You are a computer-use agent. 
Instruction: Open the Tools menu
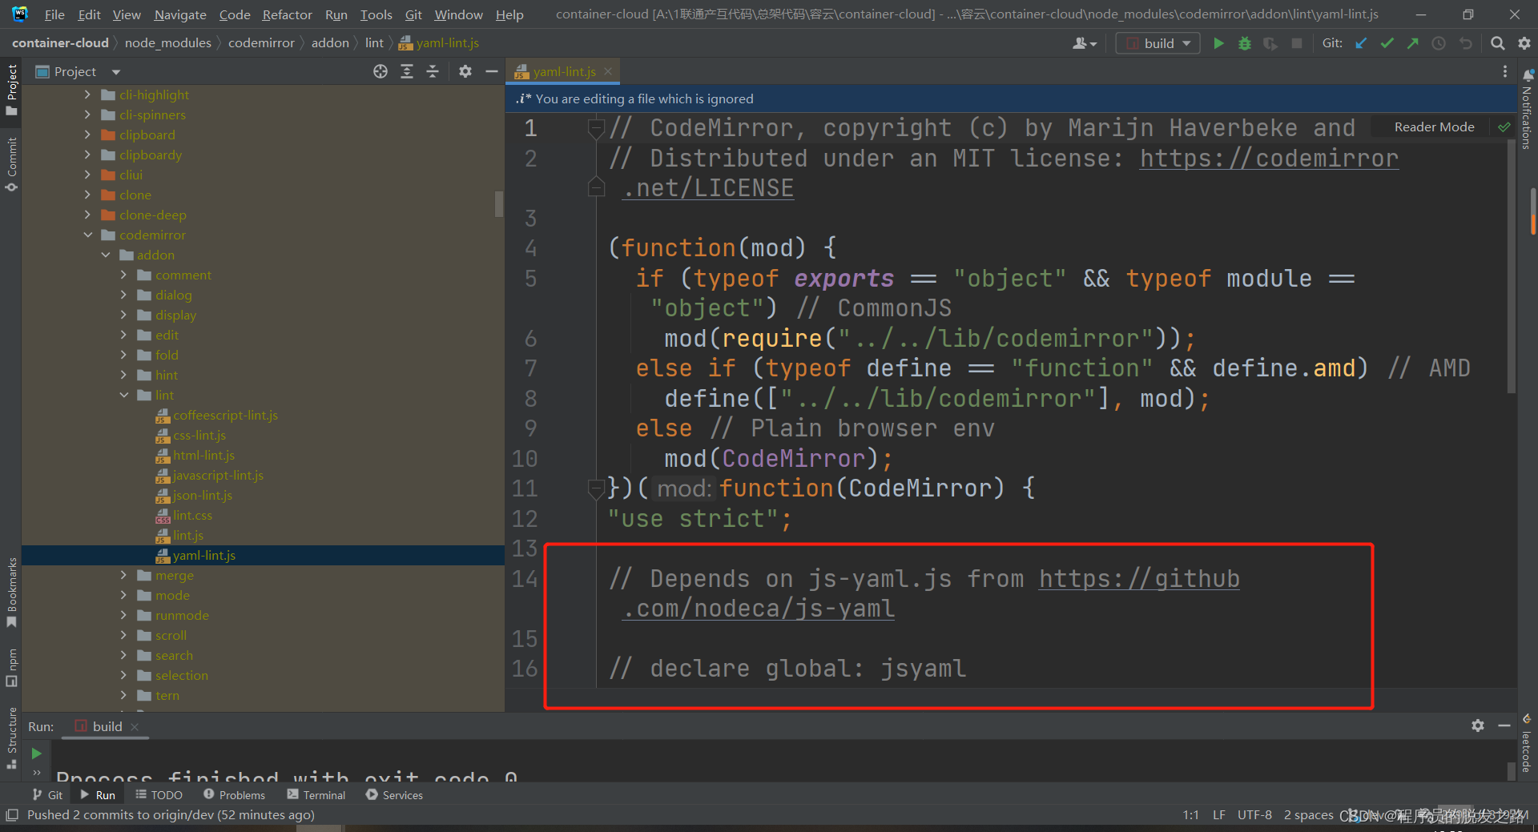pos(376,14)
